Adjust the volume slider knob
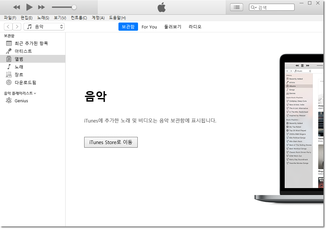Viewport: 326px width, 229px height. [x=74, y=7]
